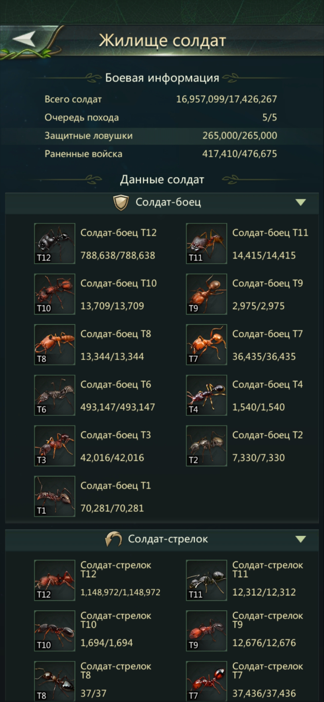Collapse the Солдат-стрелок section arrow
Screen dimensions: 324x702
click(x=301, y=539)
